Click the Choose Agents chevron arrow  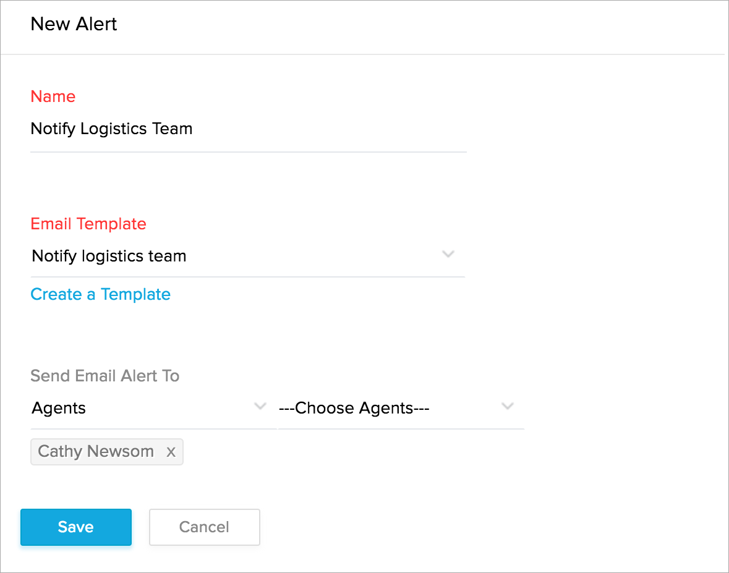(x=508, y=407)
